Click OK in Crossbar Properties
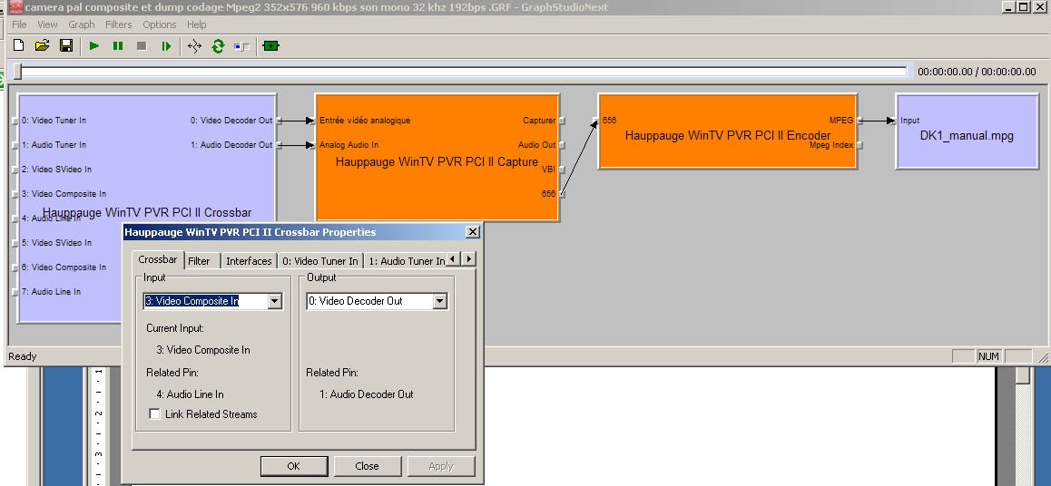1051x486 pixels. coord(293,466)
